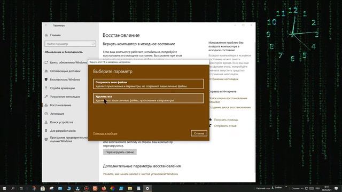This screenshot has width=342, height=192.
Task: Click the 'Ссылки' toolbar on the taskbar
Action: [296, 188]
